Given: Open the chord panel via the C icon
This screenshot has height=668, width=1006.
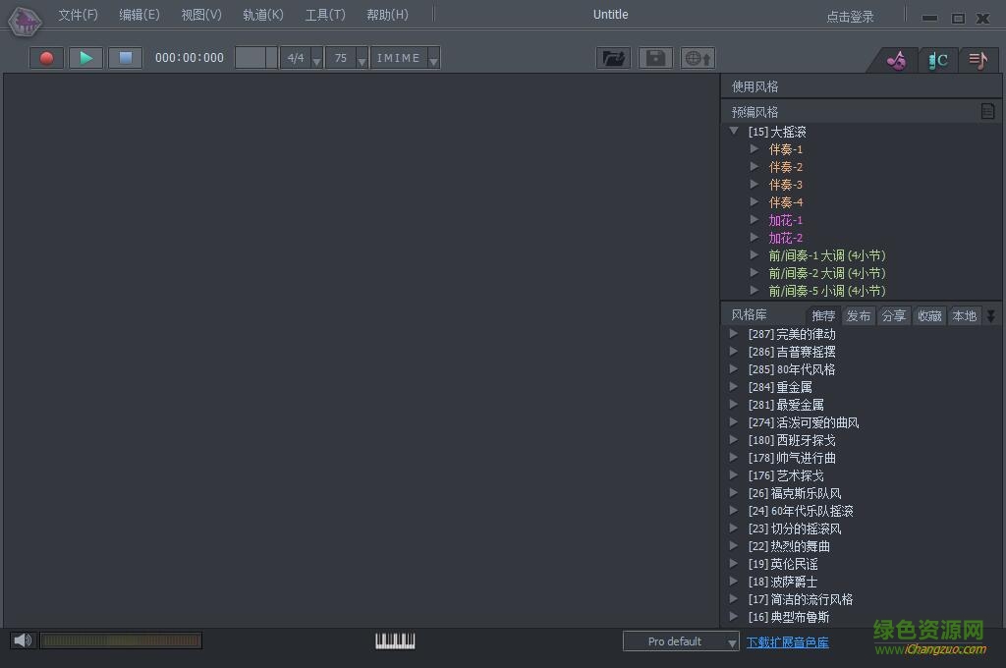Looking at the screenshot, I should 937,59.
